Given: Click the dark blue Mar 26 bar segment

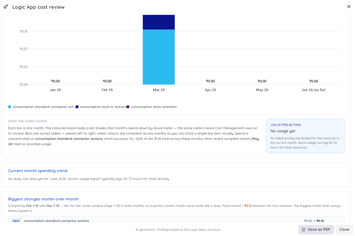Looking at the screenshot, I should pos(159,22).
